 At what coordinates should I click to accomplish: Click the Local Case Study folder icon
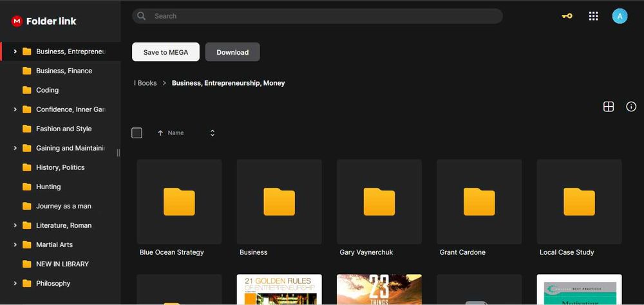click(x=579, y=201)
